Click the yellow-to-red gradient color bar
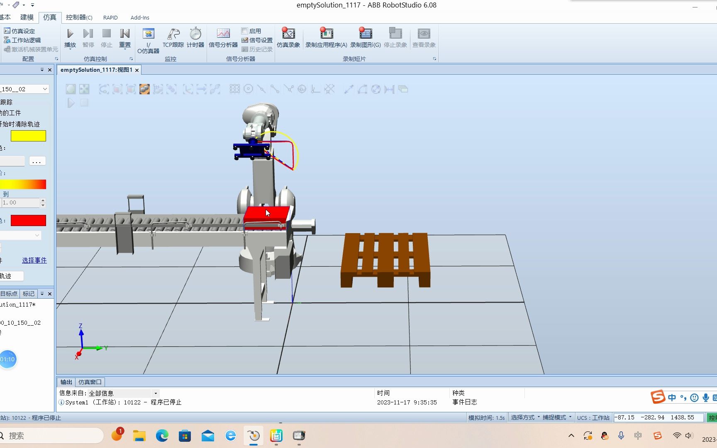This screenshot has height=448, width=717. click(x=23, y=184)
